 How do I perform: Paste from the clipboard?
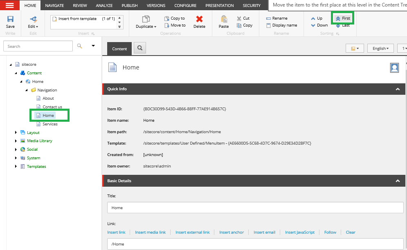point(223,21)
